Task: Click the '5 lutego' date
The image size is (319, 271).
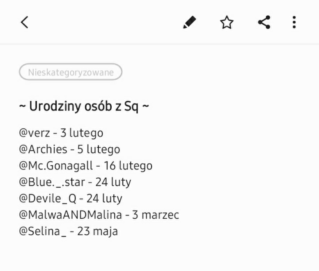Action: click(99, 149)
